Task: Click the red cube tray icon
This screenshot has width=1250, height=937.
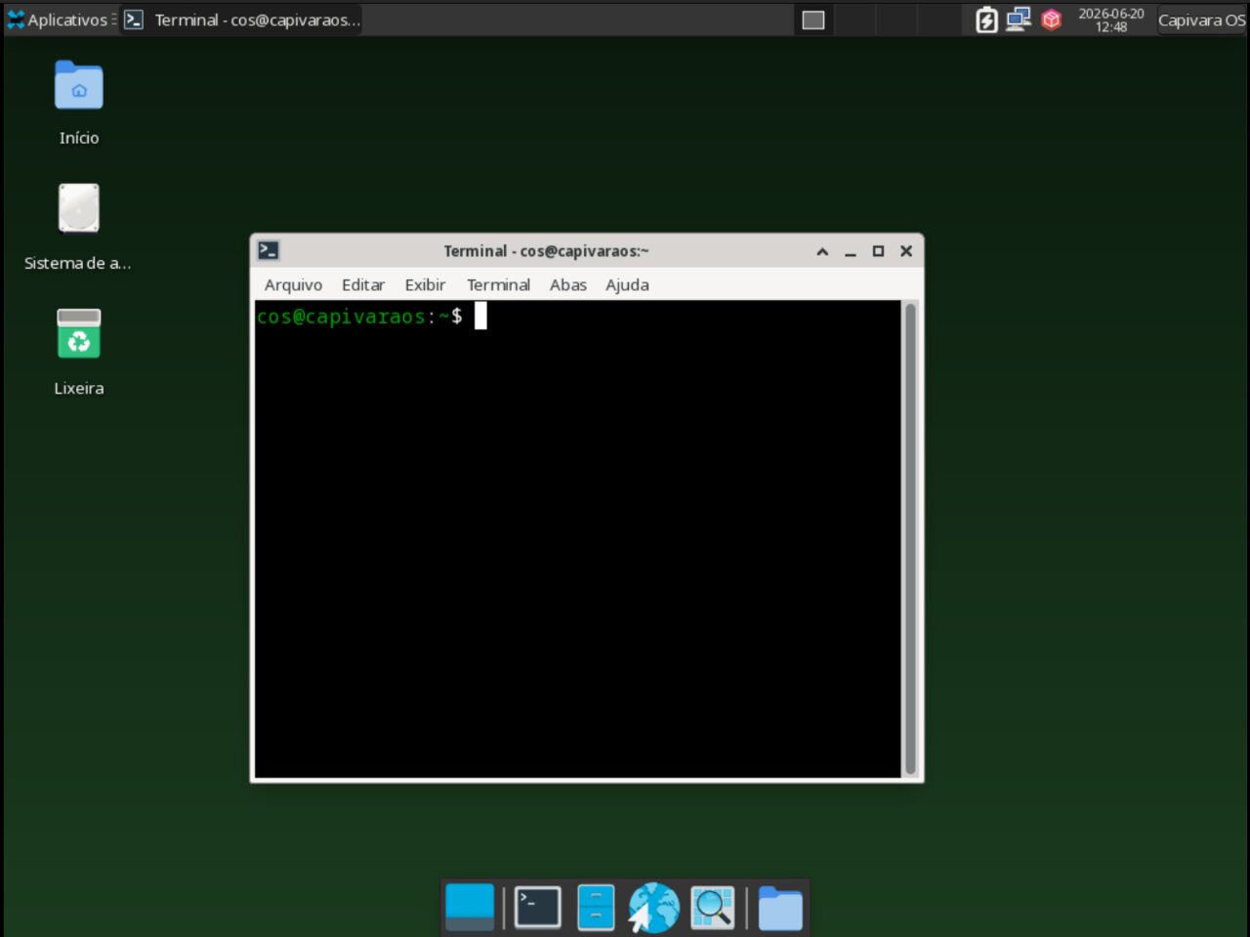Action: point(1051,20)
